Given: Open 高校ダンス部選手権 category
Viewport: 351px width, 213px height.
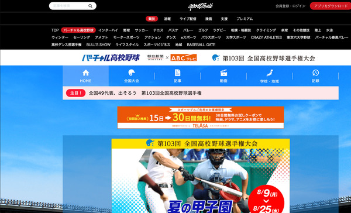Looking at the screenshot, I should (x=67, y=44).
